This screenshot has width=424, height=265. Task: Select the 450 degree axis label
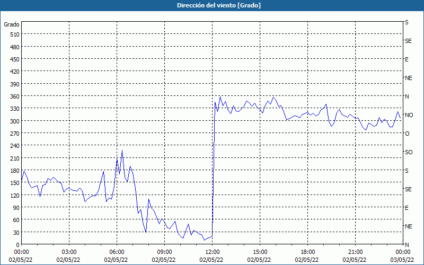click(x=15, y=59)
